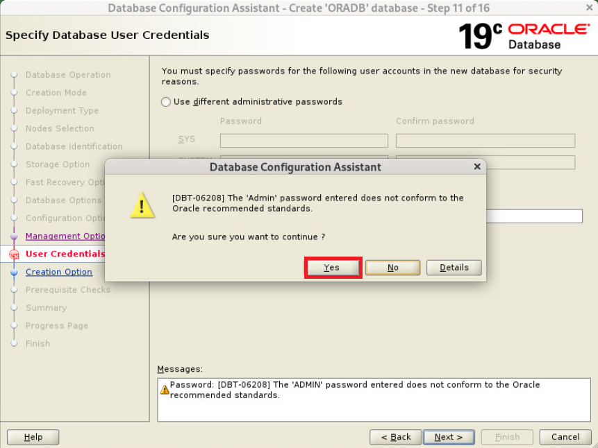Screen dimensions: 598x448
Task: Click the Deployment Type step
Action: pyautogui.click(x=62, y=110)
